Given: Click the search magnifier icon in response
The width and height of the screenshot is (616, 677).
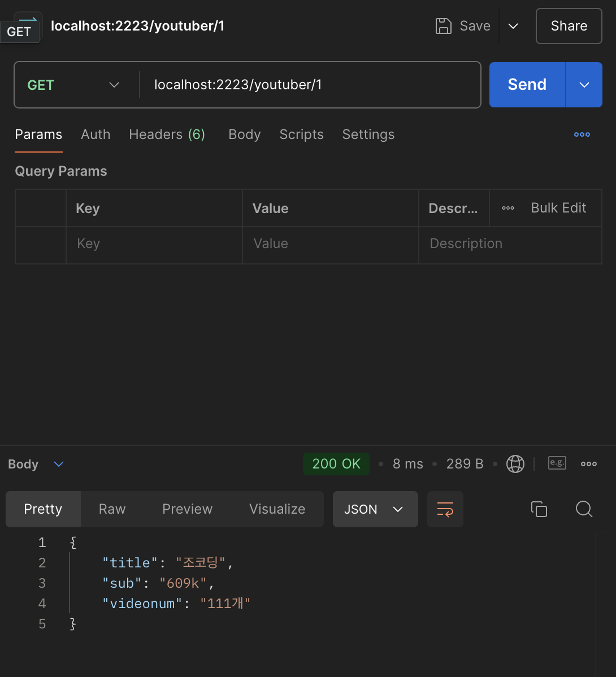Looking at the screenshot, I should [584, 509].
